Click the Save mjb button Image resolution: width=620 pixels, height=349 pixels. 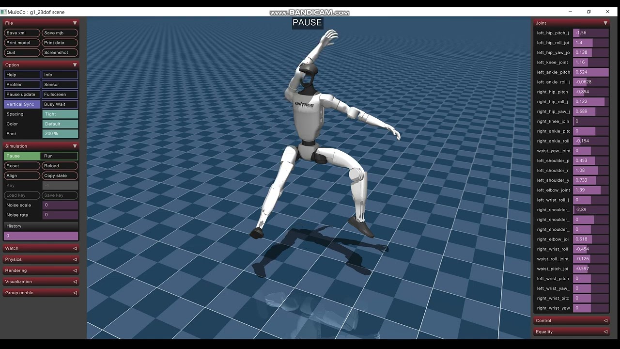tap(60, 33)
